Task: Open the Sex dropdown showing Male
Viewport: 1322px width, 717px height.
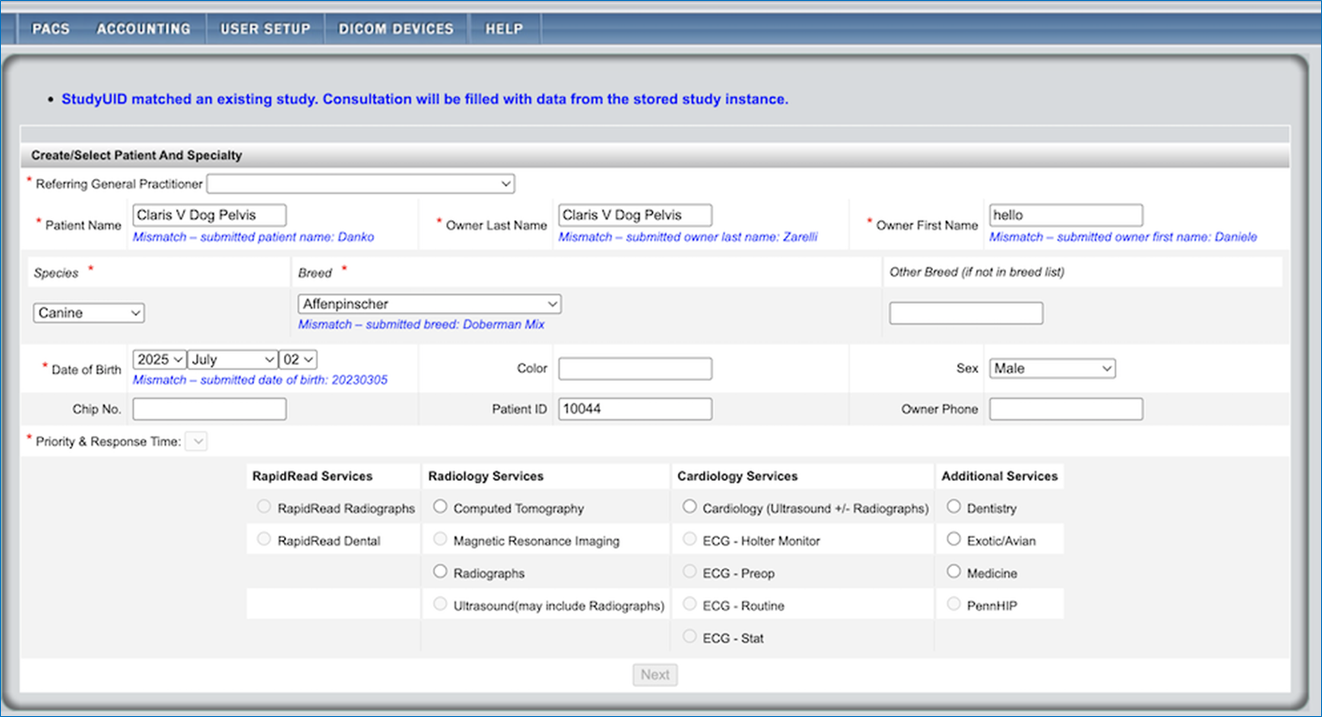Action: pos(1051,367)
